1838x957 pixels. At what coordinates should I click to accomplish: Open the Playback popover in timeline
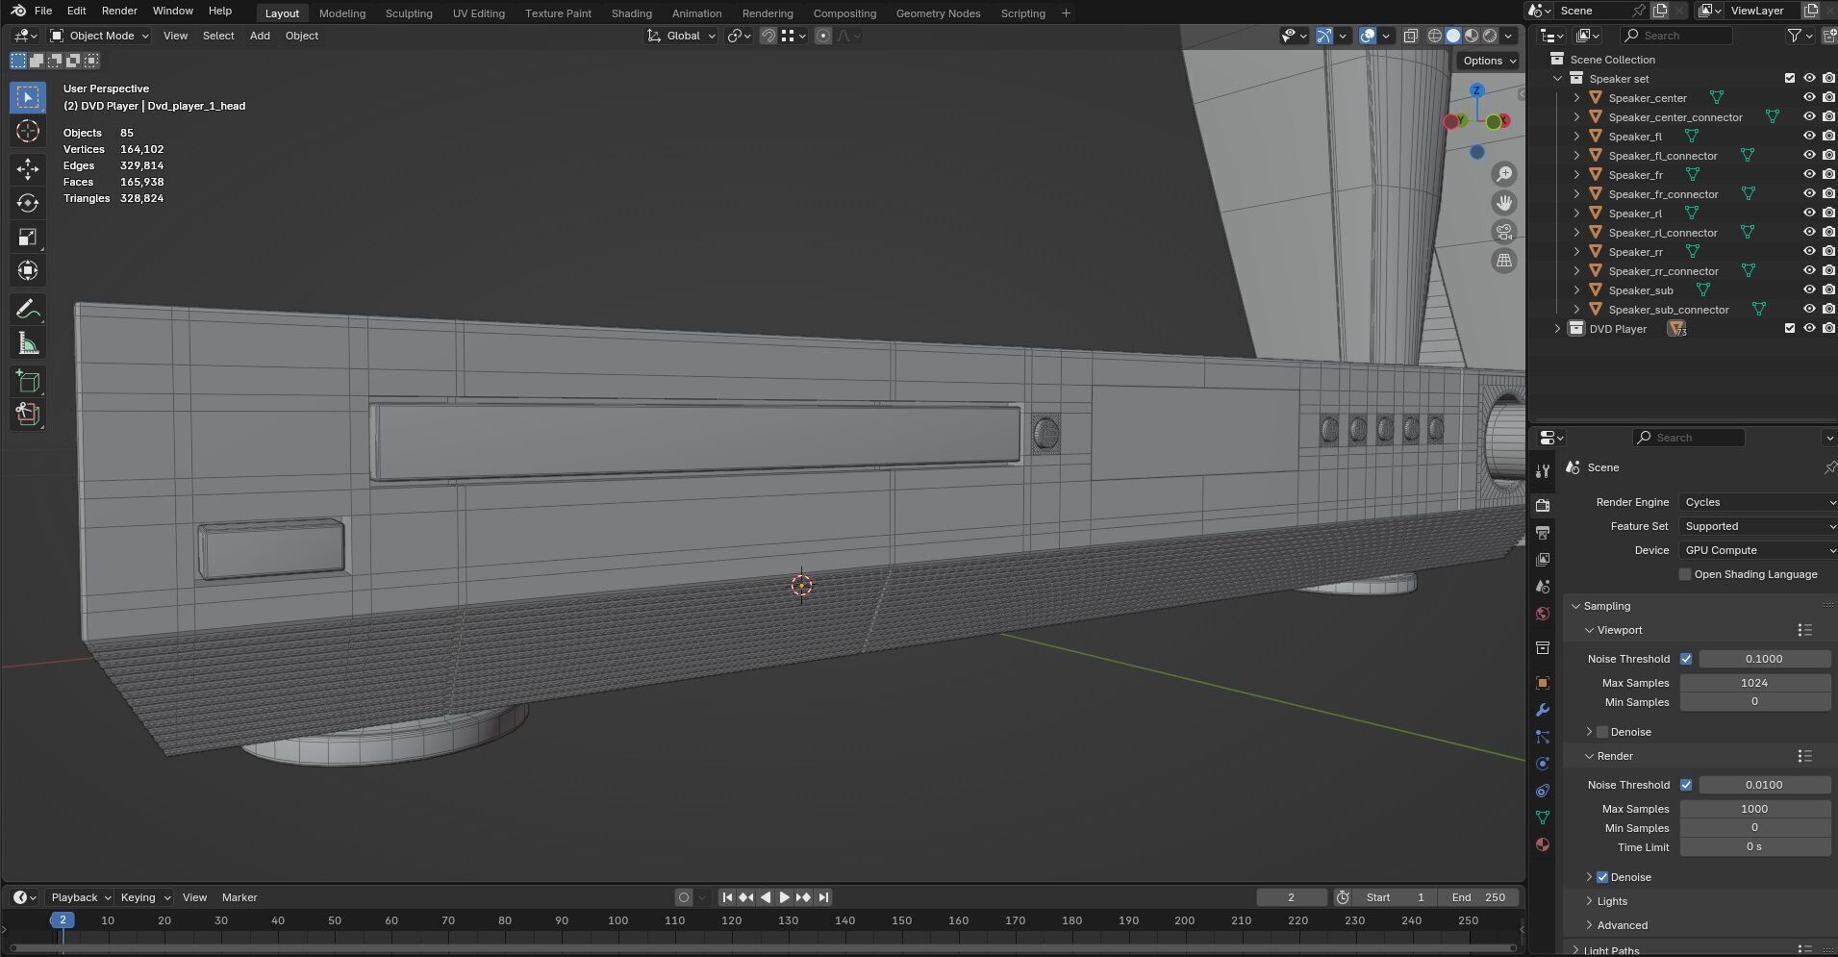[81, 897]
